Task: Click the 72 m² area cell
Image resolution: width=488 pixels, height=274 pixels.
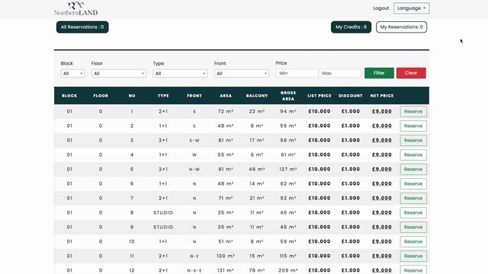Action: (226, 111)
